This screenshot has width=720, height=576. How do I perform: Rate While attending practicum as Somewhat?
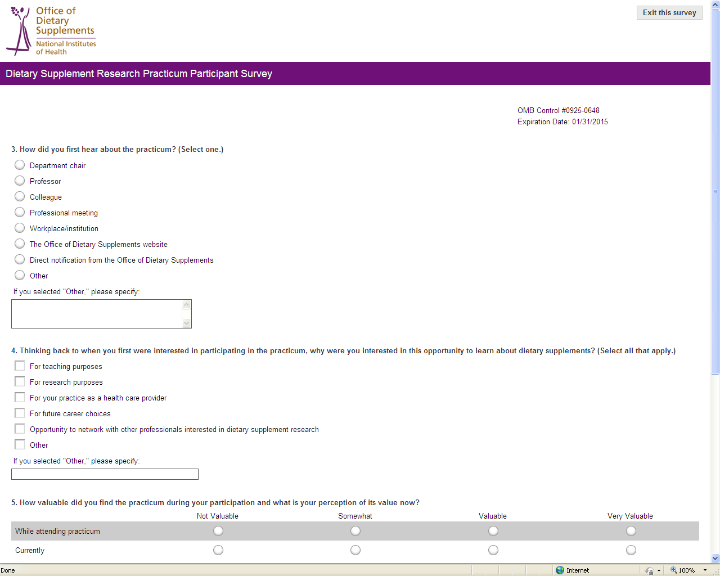(x=355, y=531)
